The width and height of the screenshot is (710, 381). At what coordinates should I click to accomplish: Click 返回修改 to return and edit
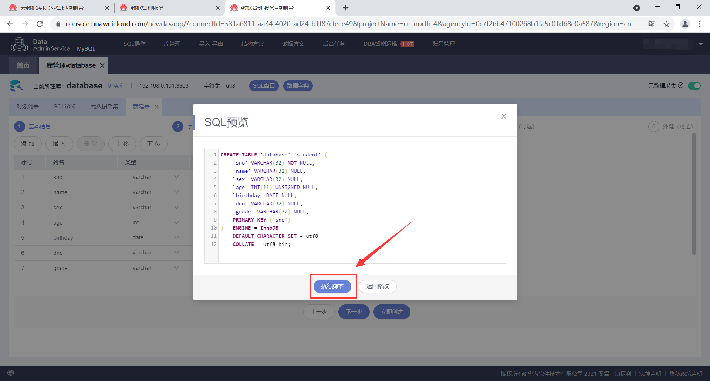(378, 286)
